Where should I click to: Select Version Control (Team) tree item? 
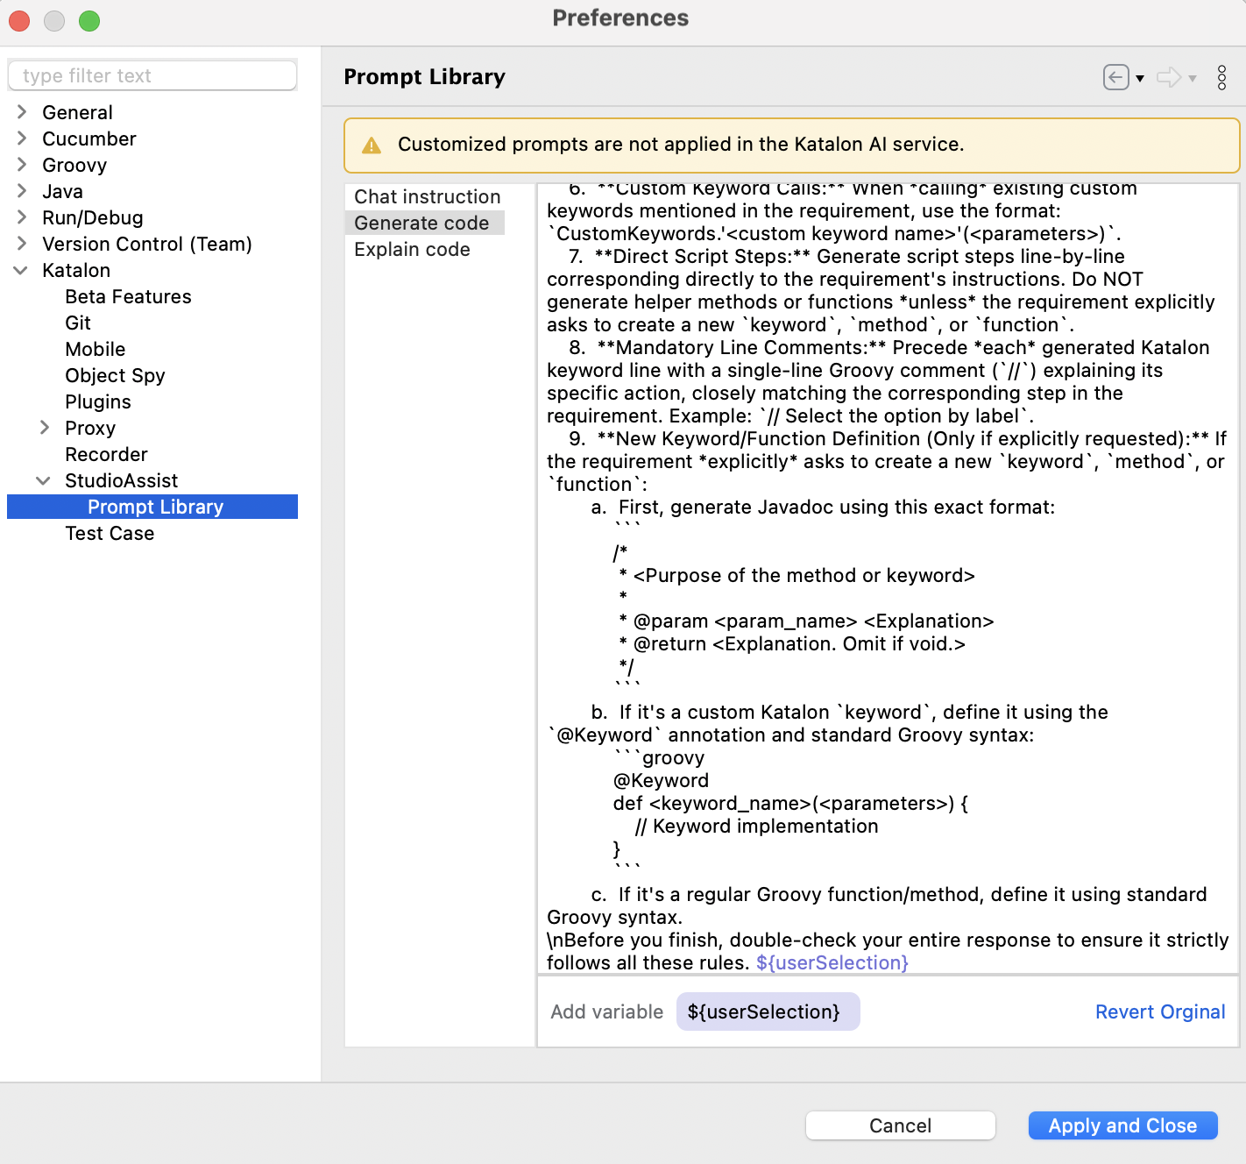147,244
